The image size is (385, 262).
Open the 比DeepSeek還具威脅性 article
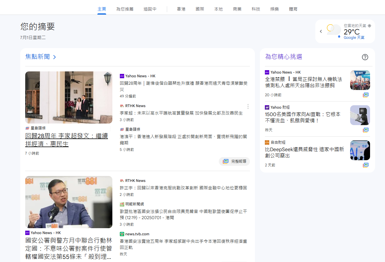304,152
